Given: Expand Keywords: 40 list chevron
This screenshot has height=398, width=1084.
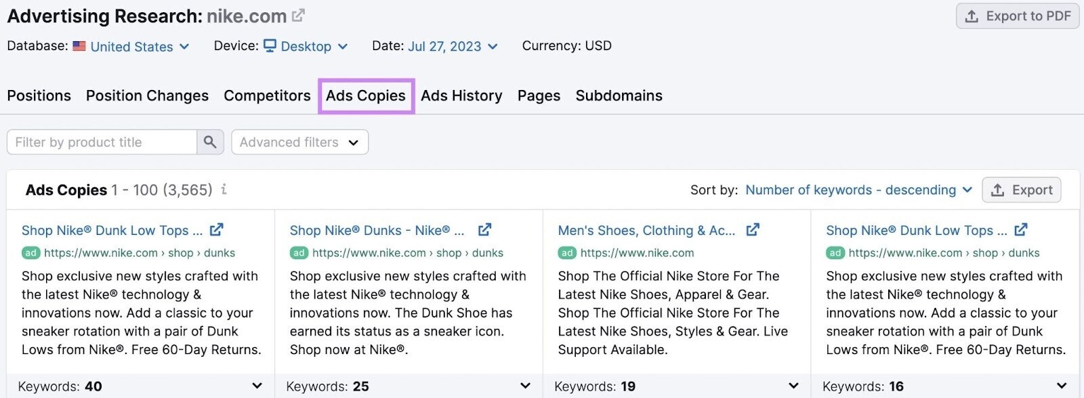Looking at the screenshot, I should pos(257,386).
